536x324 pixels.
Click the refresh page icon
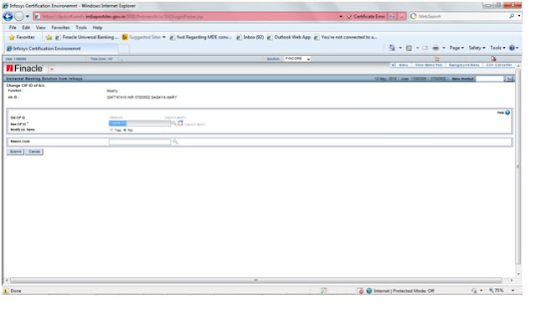tap(393, 17)
